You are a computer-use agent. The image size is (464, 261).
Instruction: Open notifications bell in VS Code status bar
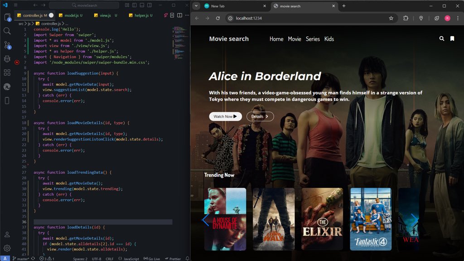click(x=187, y=259)
